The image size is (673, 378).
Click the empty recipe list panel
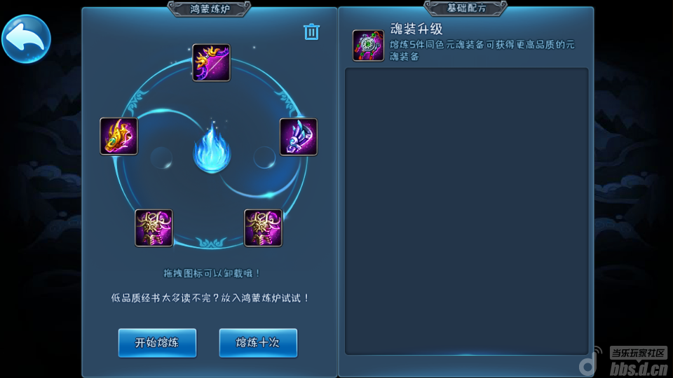pos(467,211)
